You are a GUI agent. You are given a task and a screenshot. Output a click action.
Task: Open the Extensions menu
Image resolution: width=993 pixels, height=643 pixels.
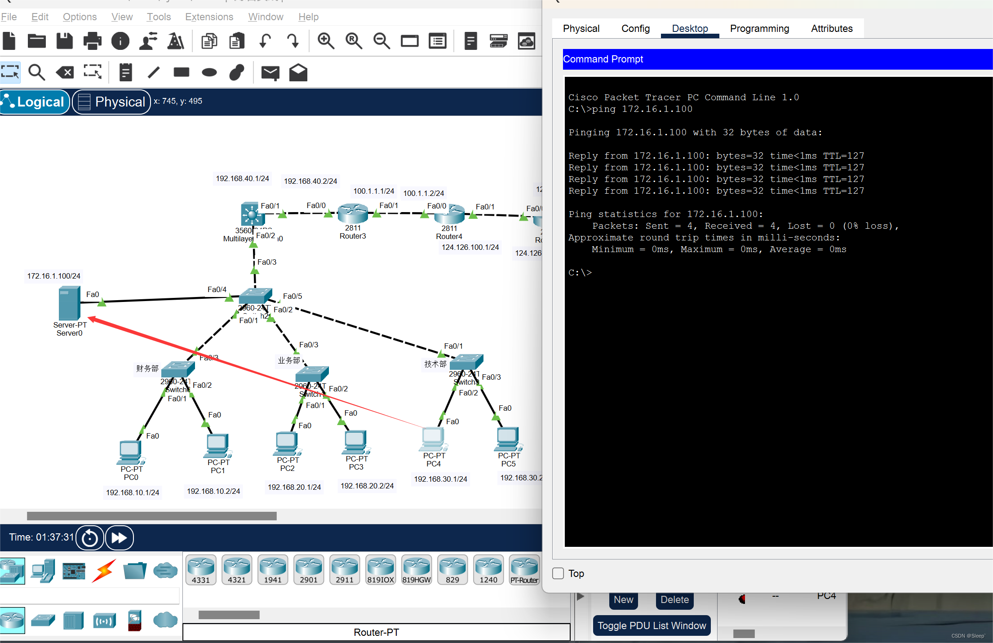209,17
